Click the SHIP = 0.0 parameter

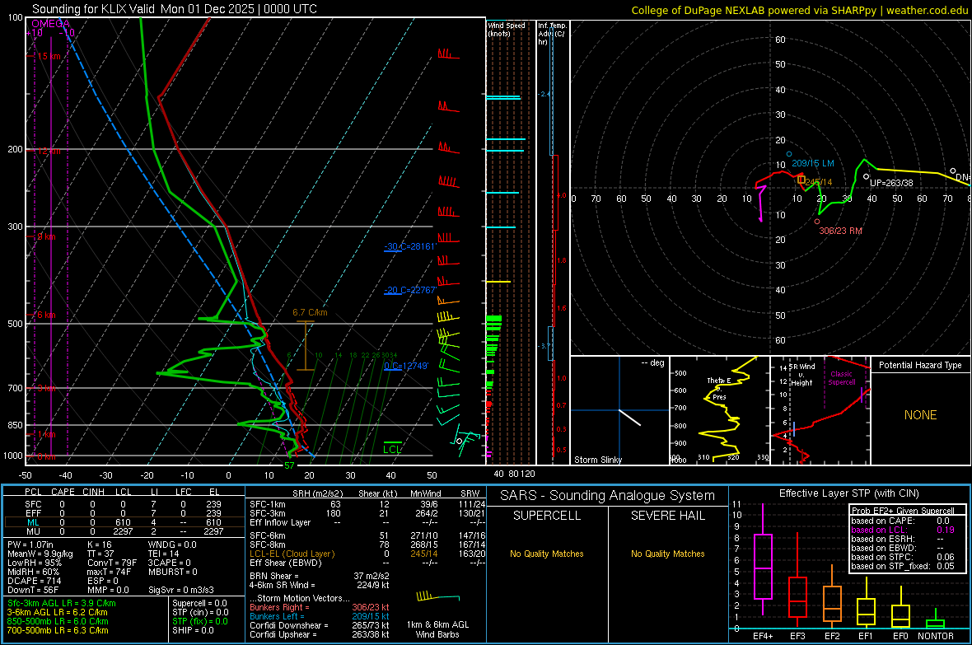tap(193, 630)
